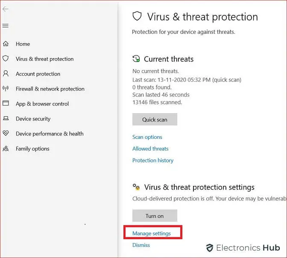Screen dimensions: 287x258
Task: Click the Account protection person icon
Action: pos(6,73)
